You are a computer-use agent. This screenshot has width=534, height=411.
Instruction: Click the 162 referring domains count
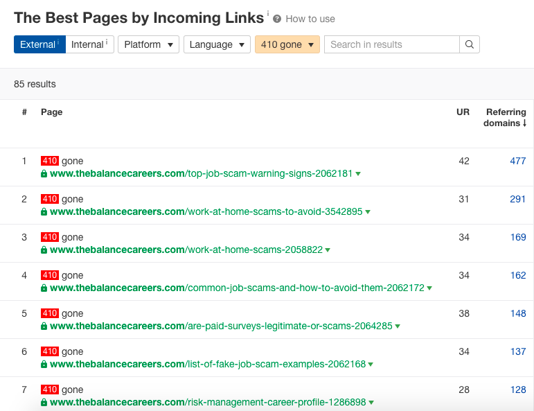click(x=518, y=276)
